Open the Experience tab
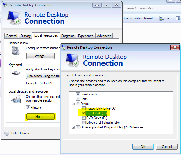This screenshot has width=181, height=155. click(x=86, y=36)
